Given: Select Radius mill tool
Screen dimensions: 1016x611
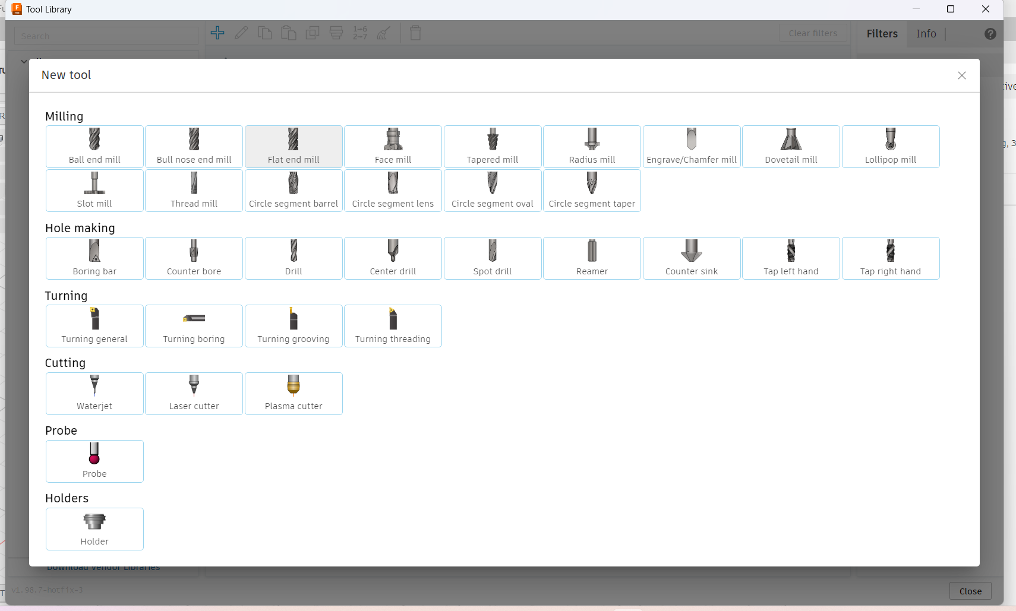Looking at the screenshot, I should click(592, 147).
